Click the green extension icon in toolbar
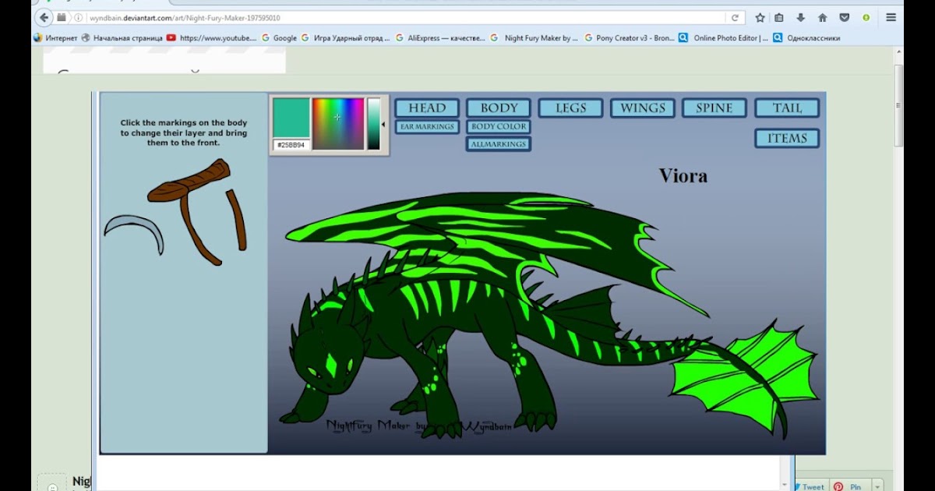The width and height of the screenshot is (935, 491). tap(866, 17)
